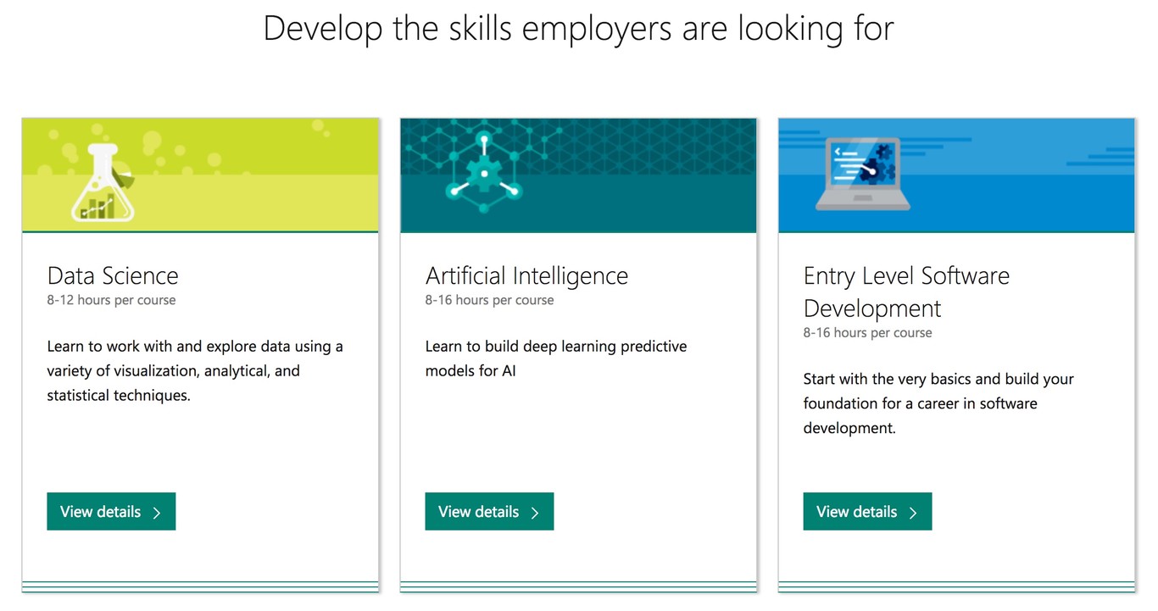Click the software development career description
The image size is (1158, 611).
938,403
